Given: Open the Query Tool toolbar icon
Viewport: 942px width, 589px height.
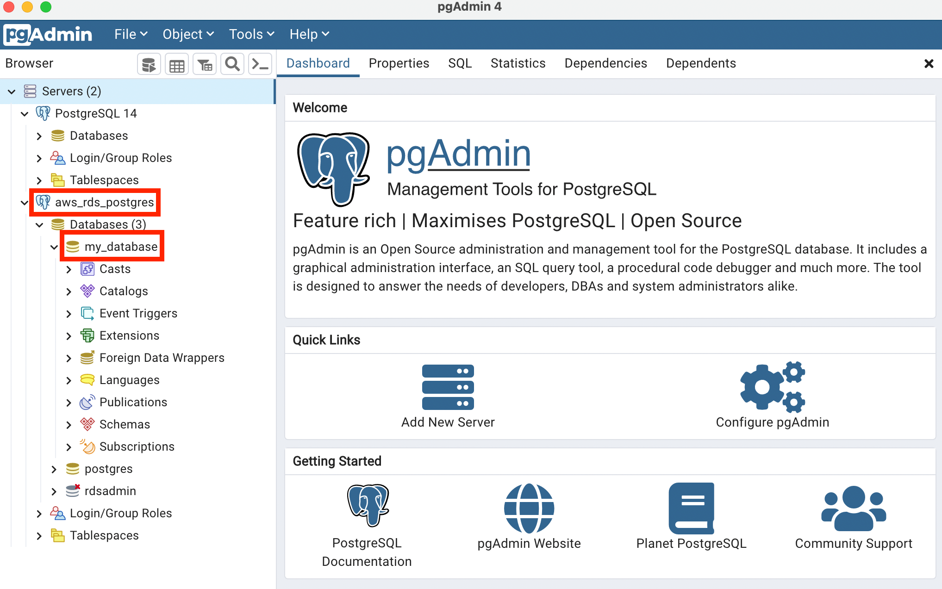Looking at the screenshot, I should coord(149,64).
